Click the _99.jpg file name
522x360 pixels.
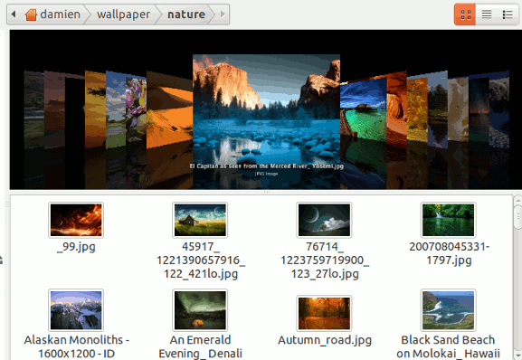(76, 247)
